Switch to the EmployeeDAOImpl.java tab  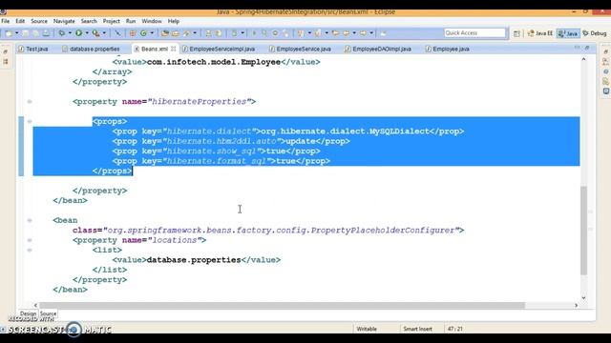point(378,49)
